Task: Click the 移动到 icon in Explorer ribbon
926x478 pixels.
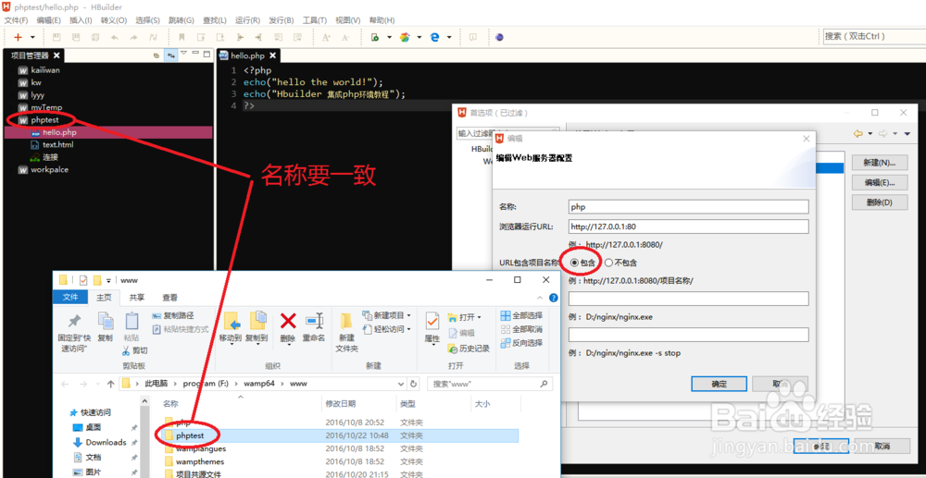Action: [231, 322]
